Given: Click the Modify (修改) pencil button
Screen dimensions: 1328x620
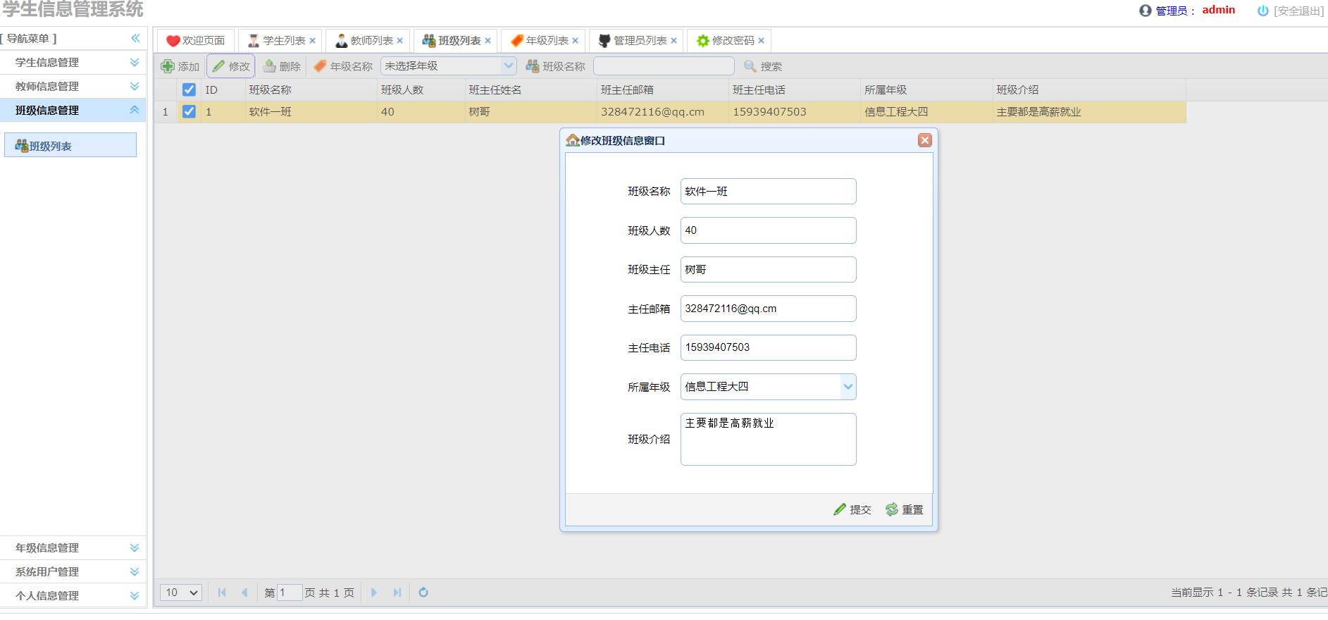Looking at the screenshot, I should [x=231, y=66].
